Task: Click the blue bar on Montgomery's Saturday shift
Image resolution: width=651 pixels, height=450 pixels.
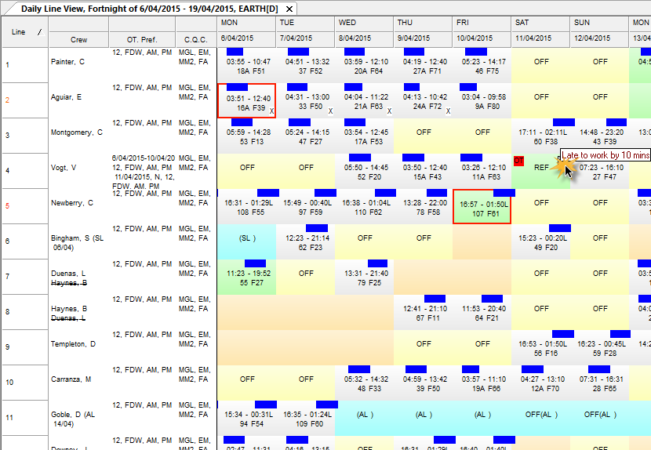Action: tap(563, 122)
